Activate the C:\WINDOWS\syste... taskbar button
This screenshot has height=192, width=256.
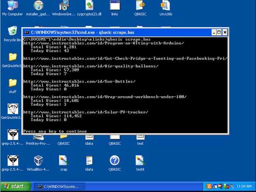point(59,187)
